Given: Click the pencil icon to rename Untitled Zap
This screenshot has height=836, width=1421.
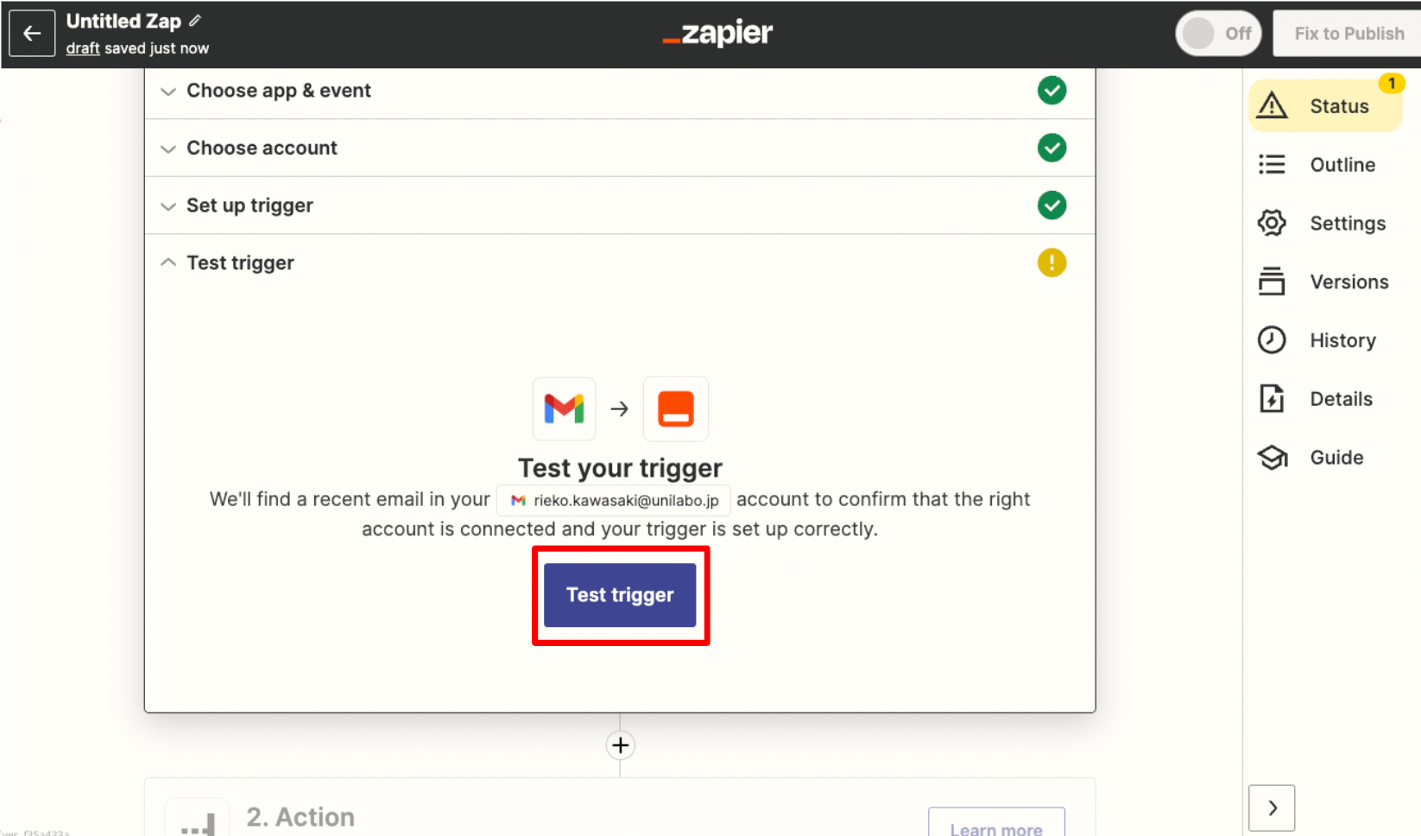Looking at the screenshot, I should click(x=195, y=21).
